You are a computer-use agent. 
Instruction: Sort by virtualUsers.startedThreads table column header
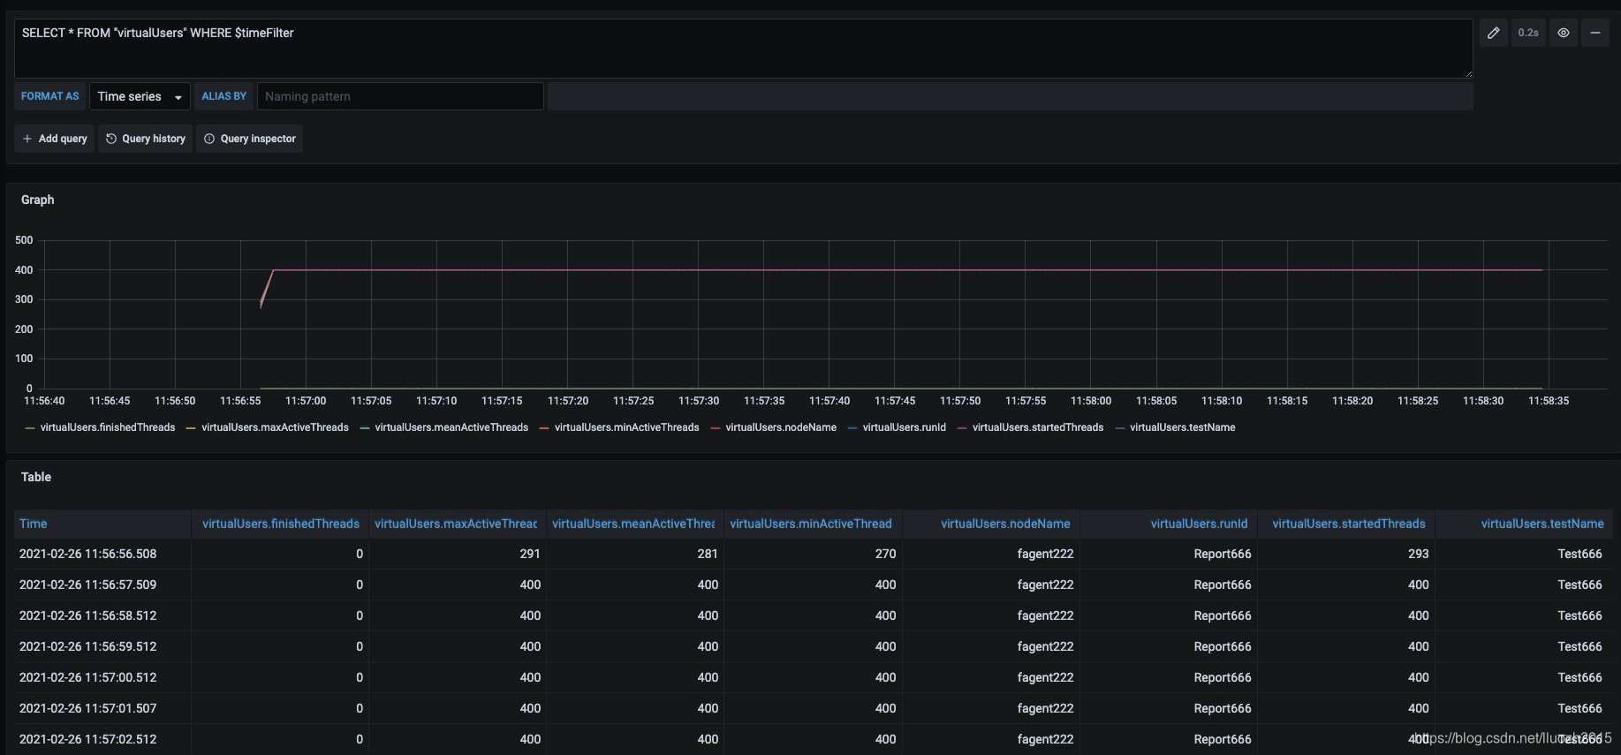(1348, 524)
